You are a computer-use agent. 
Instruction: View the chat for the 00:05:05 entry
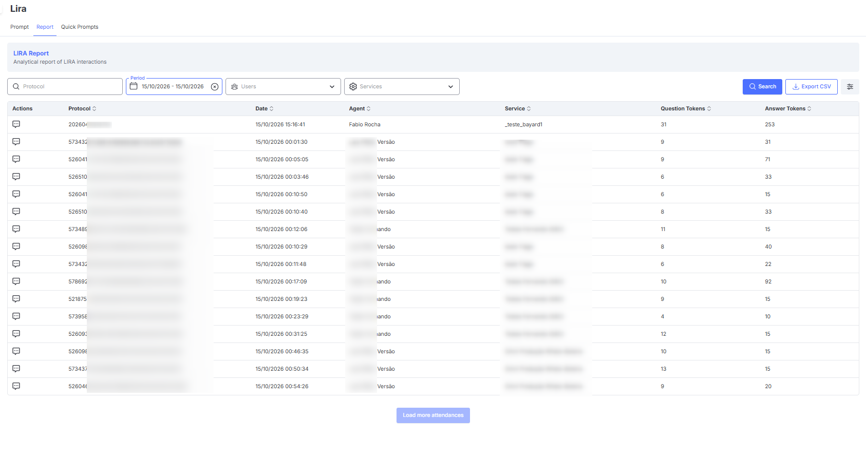click(x=16, y=159)
